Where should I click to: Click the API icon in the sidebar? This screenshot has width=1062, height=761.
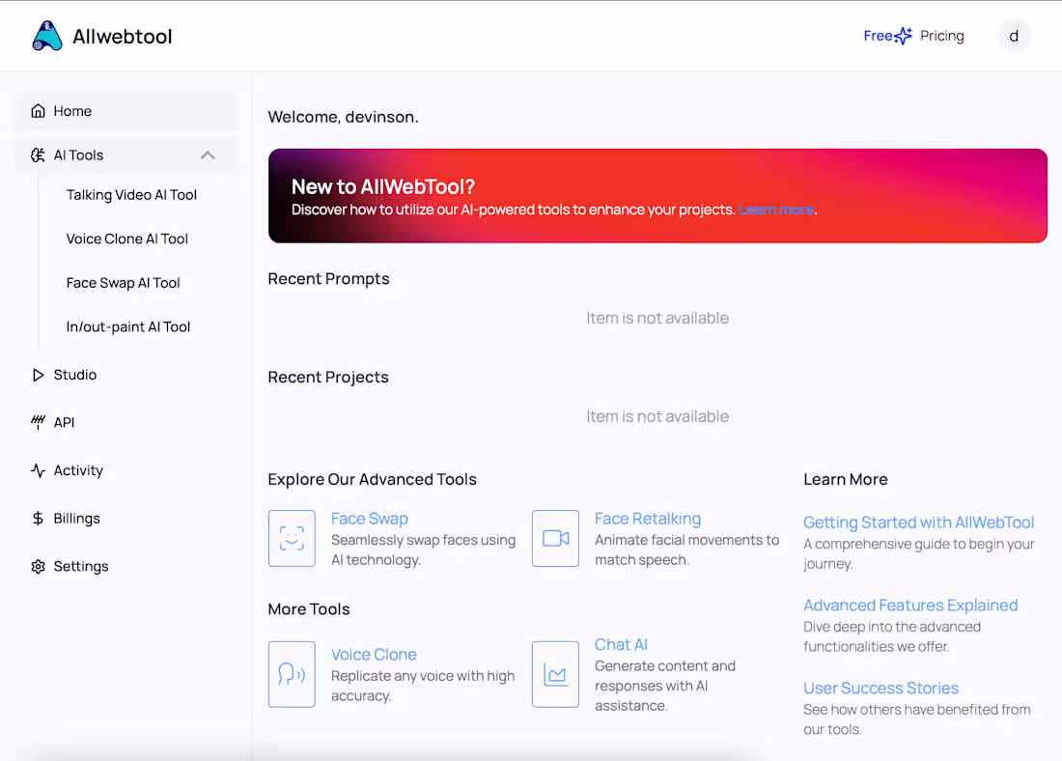pos(39,422)
